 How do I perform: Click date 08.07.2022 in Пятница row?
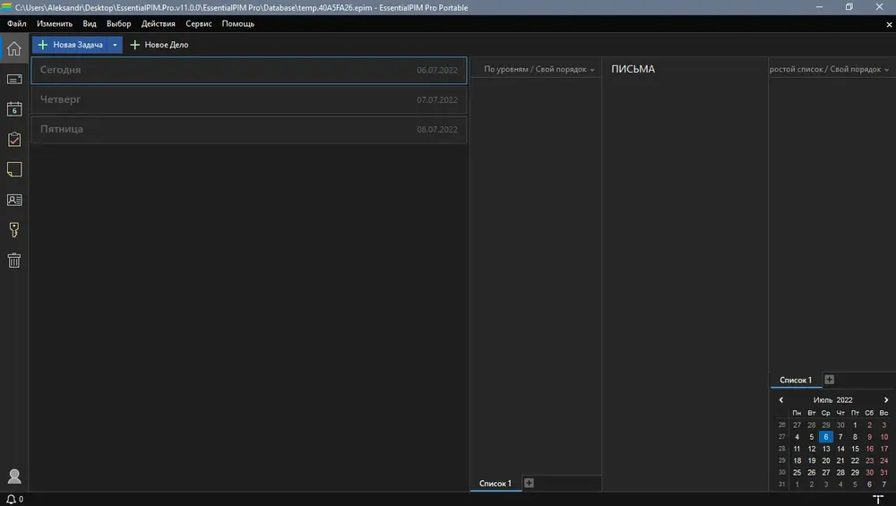[x=437, y=130]
